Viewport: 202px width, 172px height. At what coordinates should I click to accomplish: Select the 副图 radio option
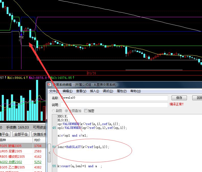[x=57, y=111]
